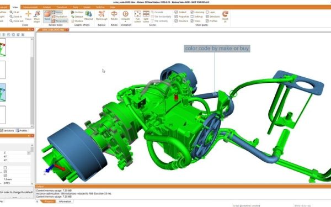331x207 pixels.
Task: Click Tile horizontally in Scenes group
Action: click(x=161, y=17)
